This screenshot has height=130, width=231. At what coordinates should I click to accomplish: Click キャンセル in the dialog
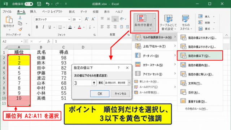[120, 94]
